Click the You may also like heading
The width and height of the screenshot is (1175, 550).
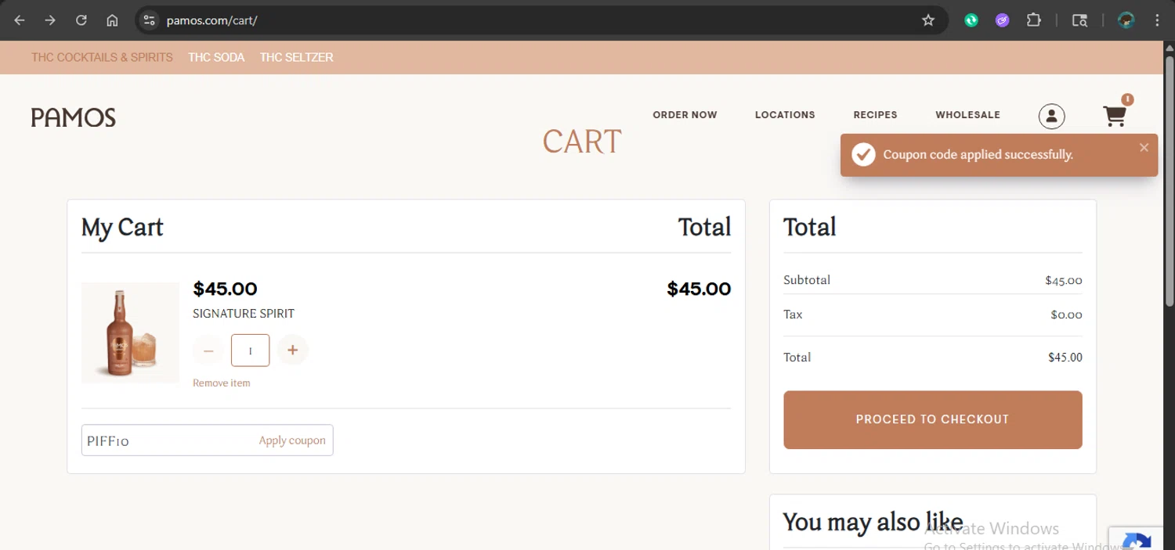tap(873, 522)
